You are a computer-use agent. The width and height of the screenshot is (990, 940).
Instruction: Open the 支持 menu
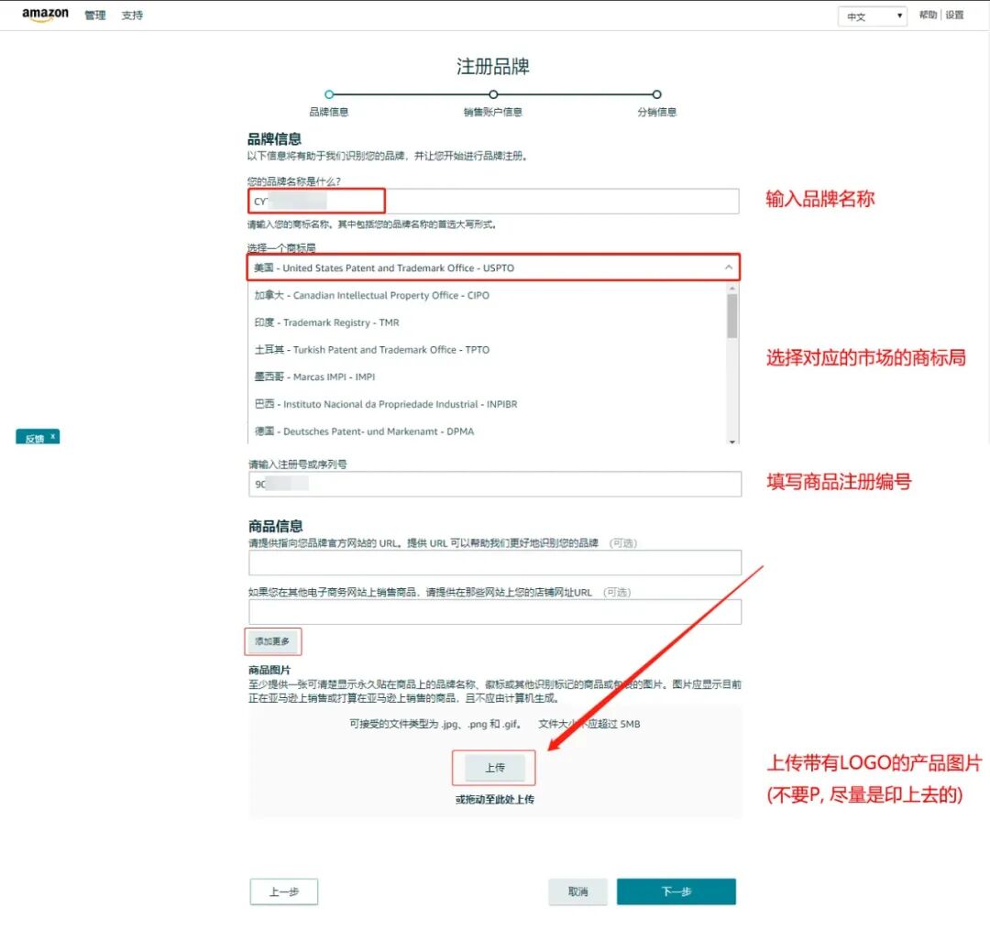pos(131,16)
